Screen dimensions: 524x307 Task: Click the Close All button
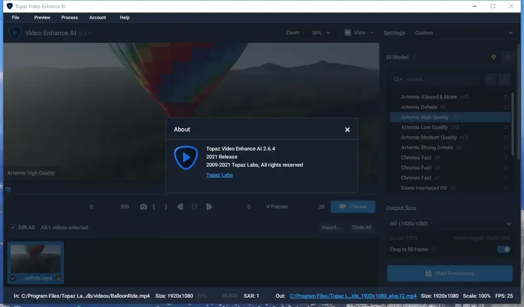pyautogui.click(x=362, y=228)
